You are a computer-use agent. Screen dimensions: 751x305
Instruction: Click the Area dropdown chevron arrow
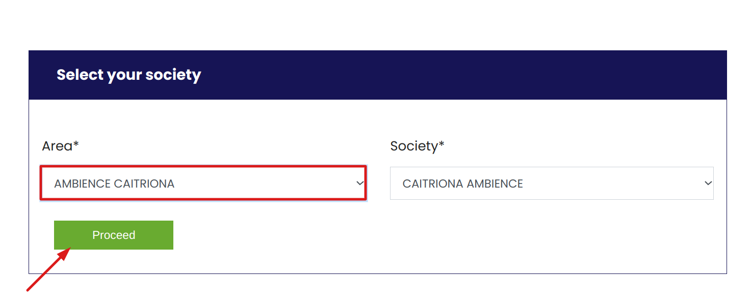(360, 183)
